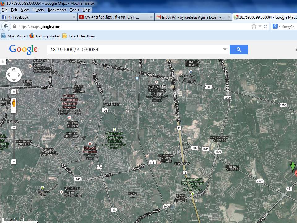Image resolution: width=297 pixels, height=223 pixels.
Task: Open the Bookmarks menu
Action: pos(57,10)
